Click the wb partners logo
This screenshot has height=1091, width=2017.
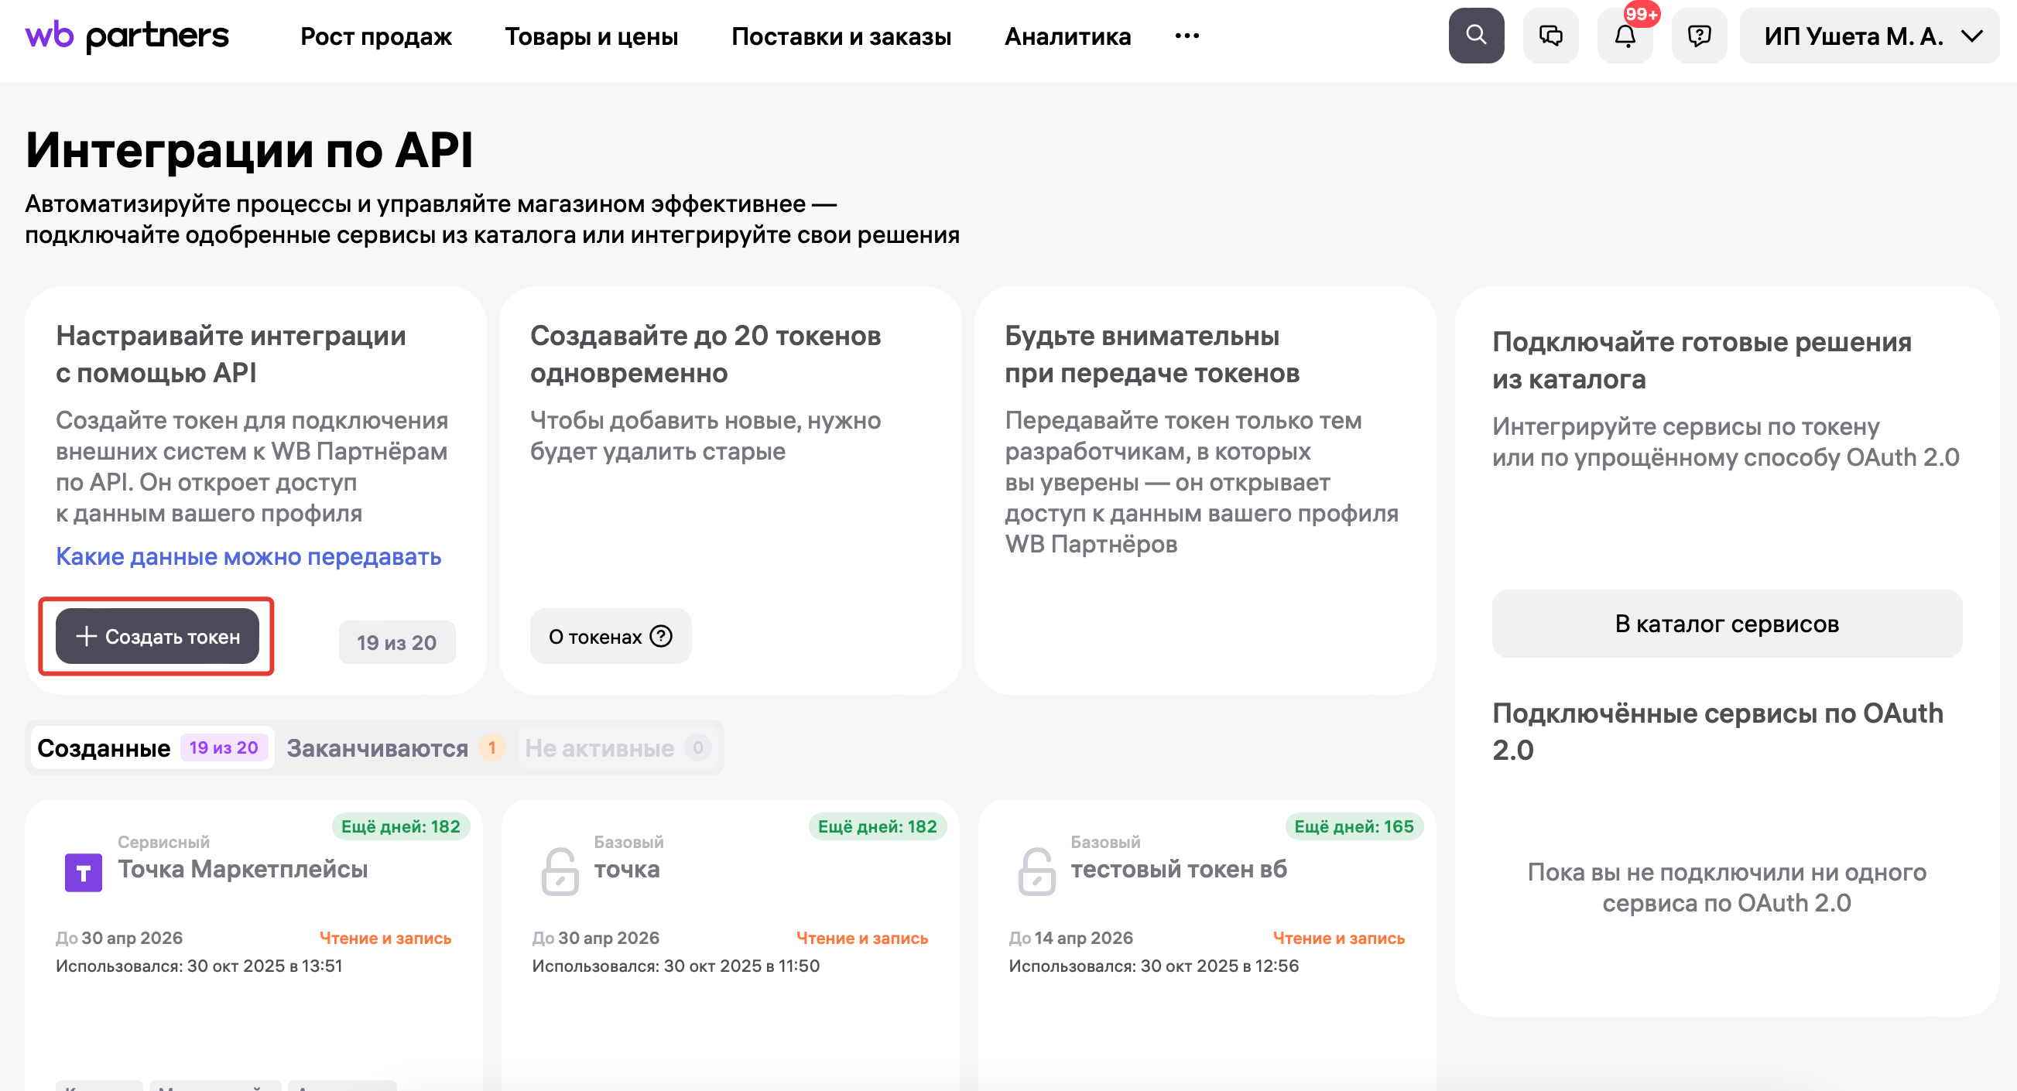pyautogui.click(x=127, y=36)
